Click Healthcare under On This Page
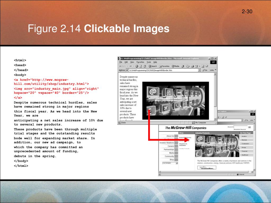This screenshot has height=203, width=271. 246,155
